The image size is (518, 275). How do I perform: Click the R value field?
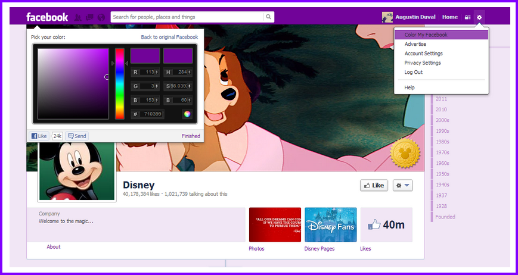point(147,72)
